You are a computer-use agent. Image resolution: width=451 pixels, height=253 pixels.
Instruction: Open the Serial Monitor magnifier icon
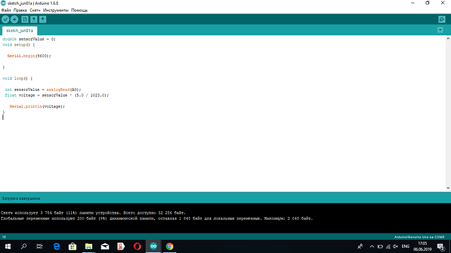[x=442, y=19]
